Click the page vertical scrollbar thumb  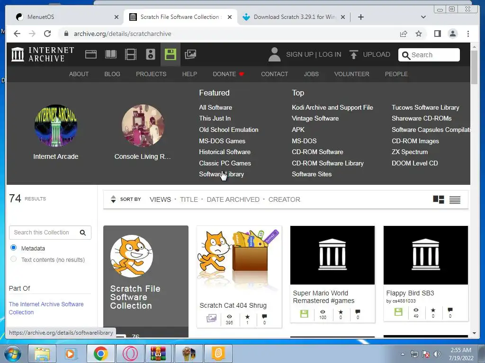click(x=474, y=67)
